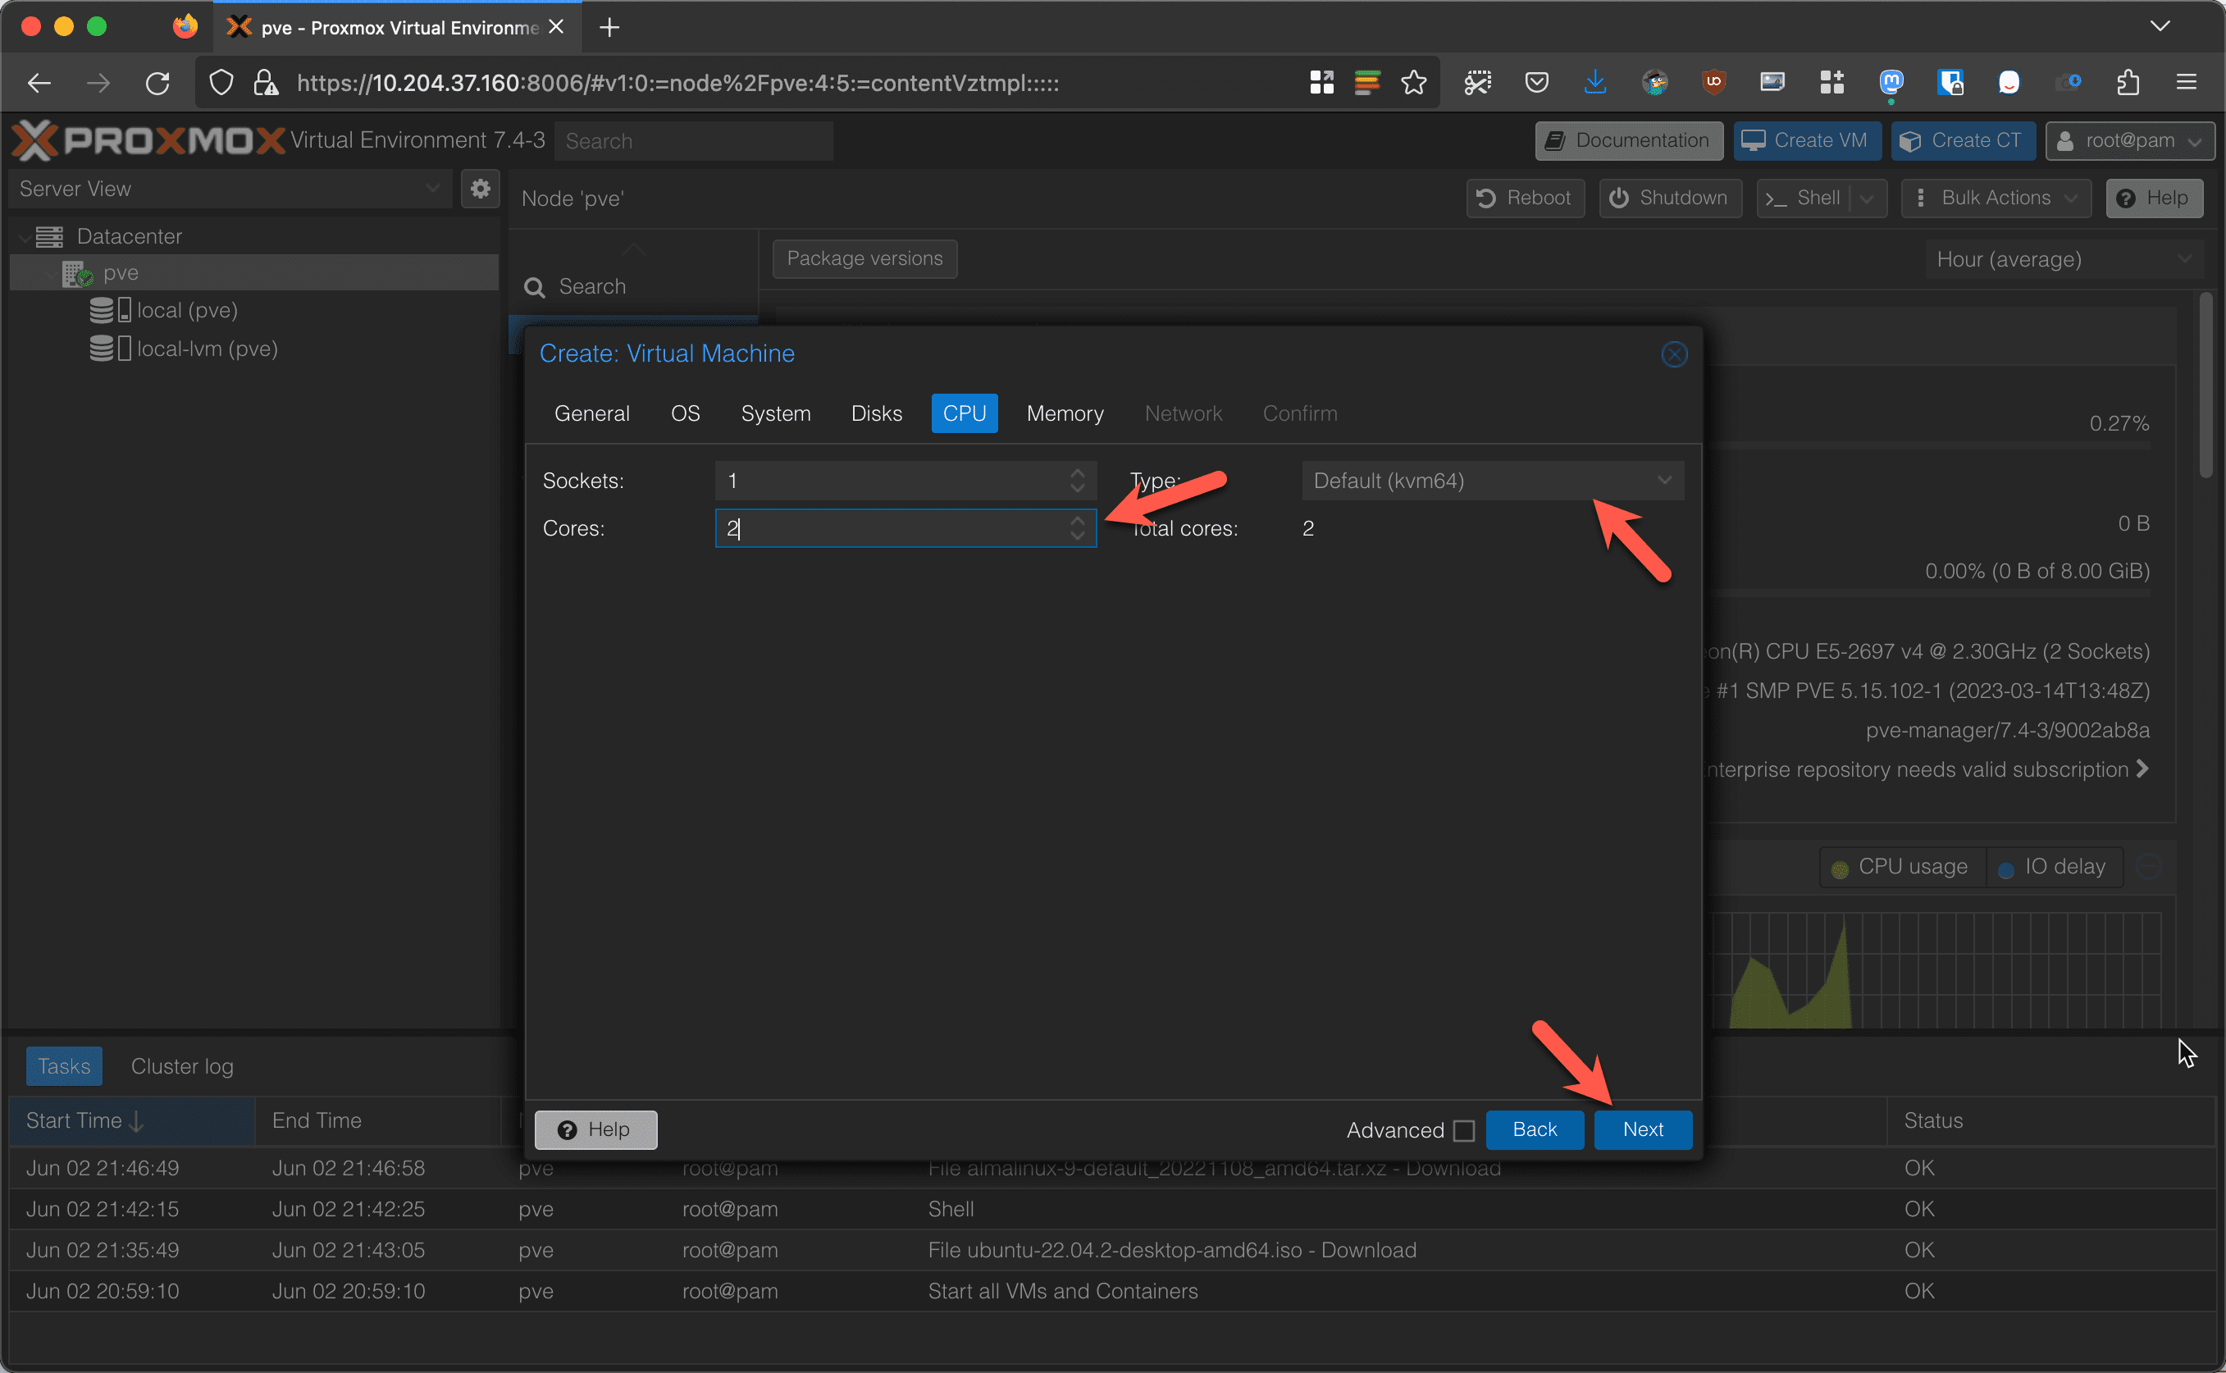This screenshot has height=1373, width=2226.
Task: Adjust Cores value with stepper arrows
Action: coord(1078,528)
